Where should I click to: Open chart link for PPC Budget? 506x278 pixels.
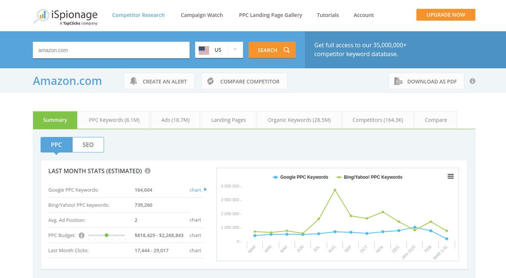tap(195, 235)
